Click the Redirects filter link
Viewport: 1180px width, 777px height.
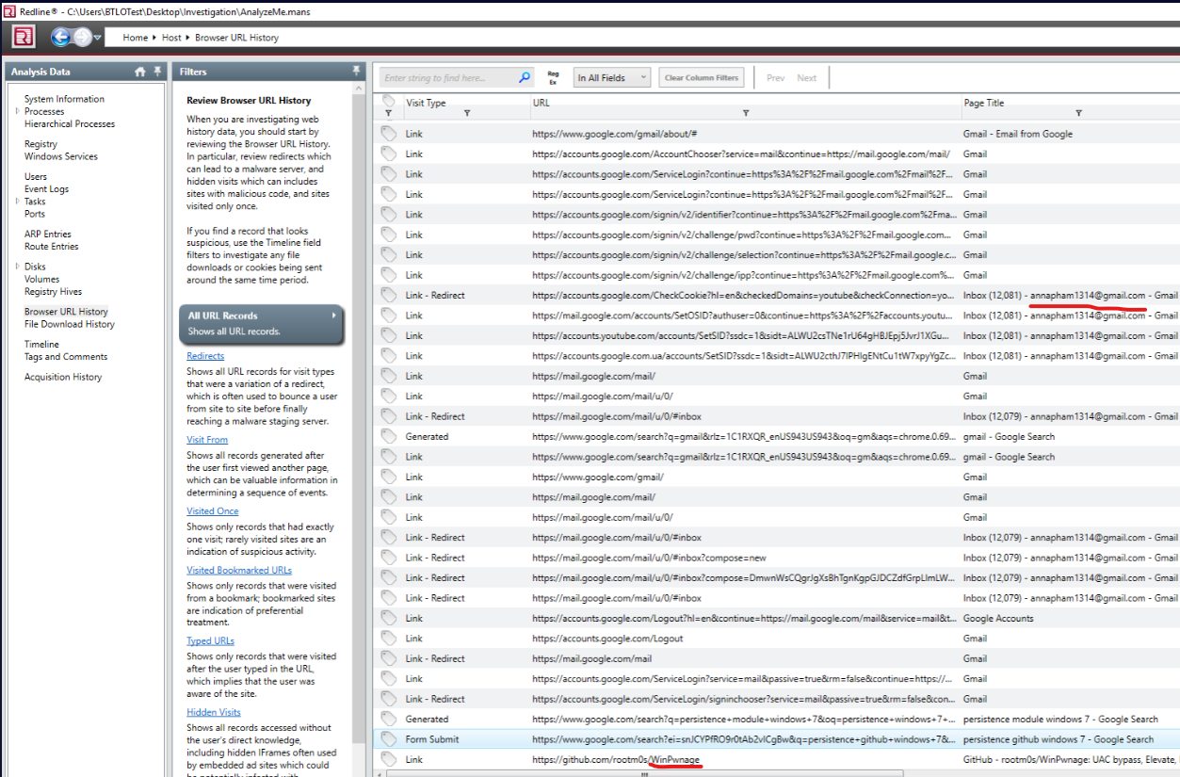coord(205,356)
